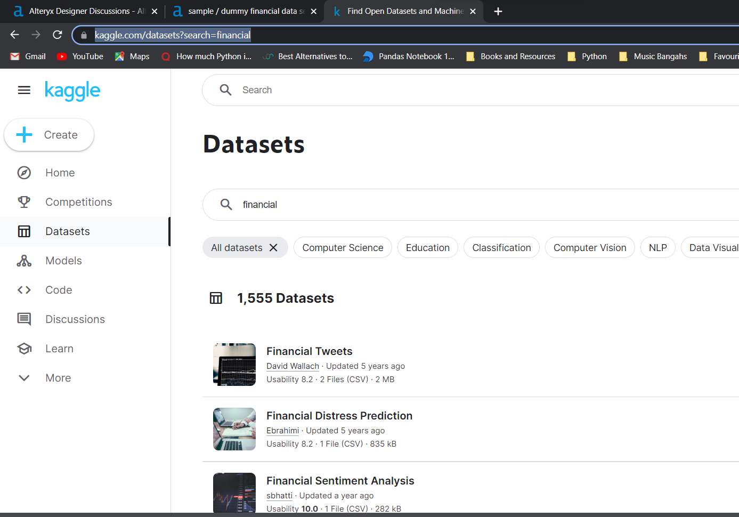Enable the NLP dataset filter
The width and height of the screenshot is (739, 517).
[x=657, y=247]
